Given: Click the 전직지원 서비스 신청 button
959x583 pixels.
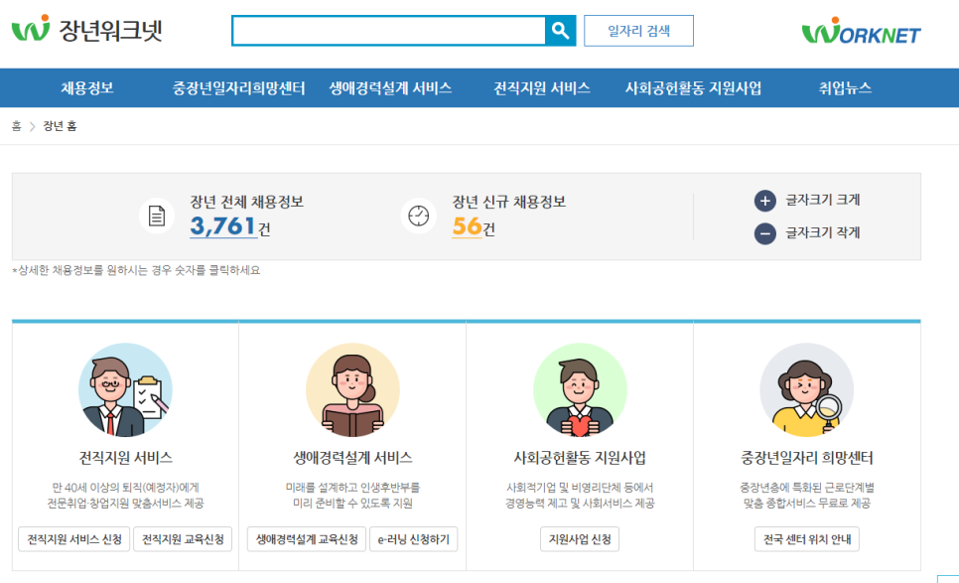Looking at the screenshot, I should pyautogui.click(x=74, y=539).
